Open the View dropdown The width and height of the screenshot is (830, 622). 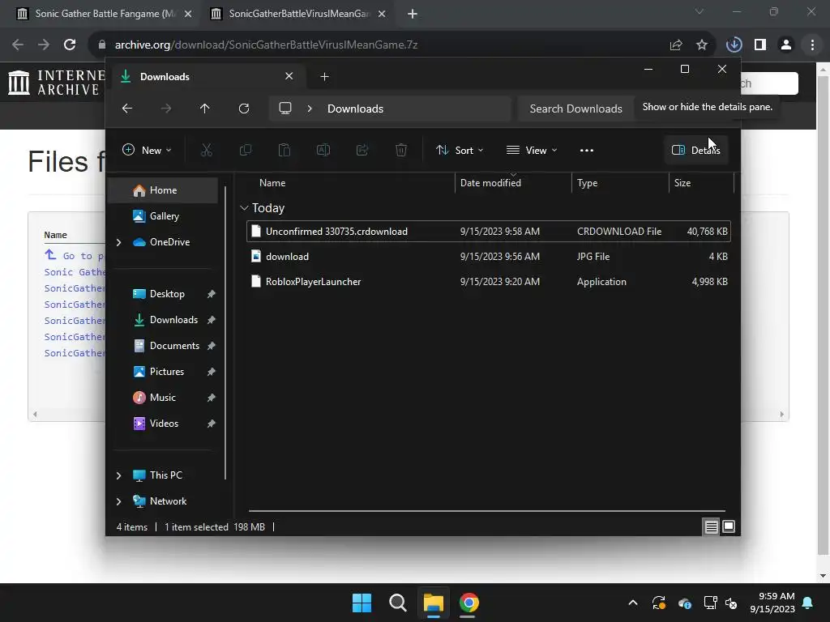(x=532, y=150)
